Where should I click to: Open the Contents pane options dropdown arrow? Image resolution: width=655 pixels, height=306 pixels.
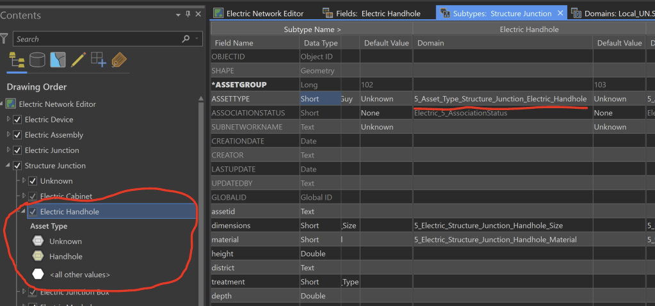(x=179, y=15)
